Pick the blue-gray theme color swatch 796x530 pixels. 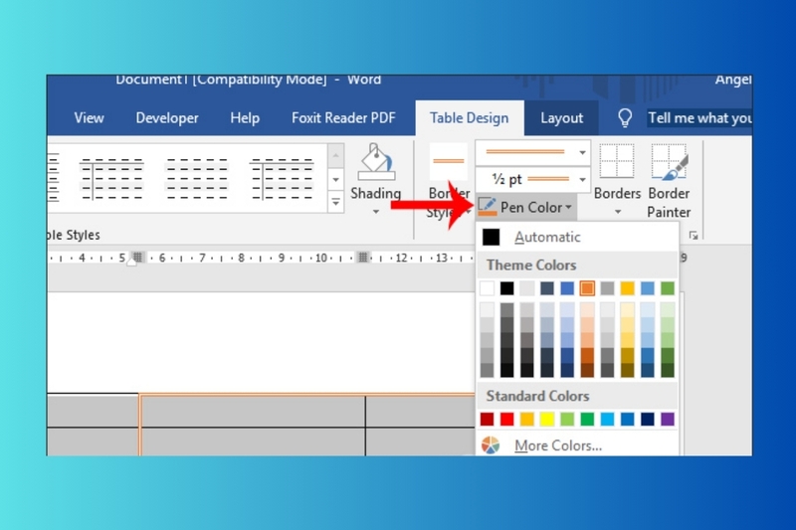547,288
